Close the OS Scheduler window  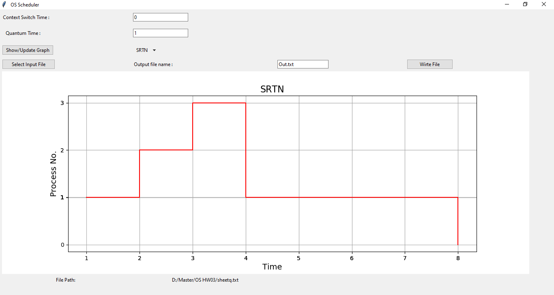(544, 4)
